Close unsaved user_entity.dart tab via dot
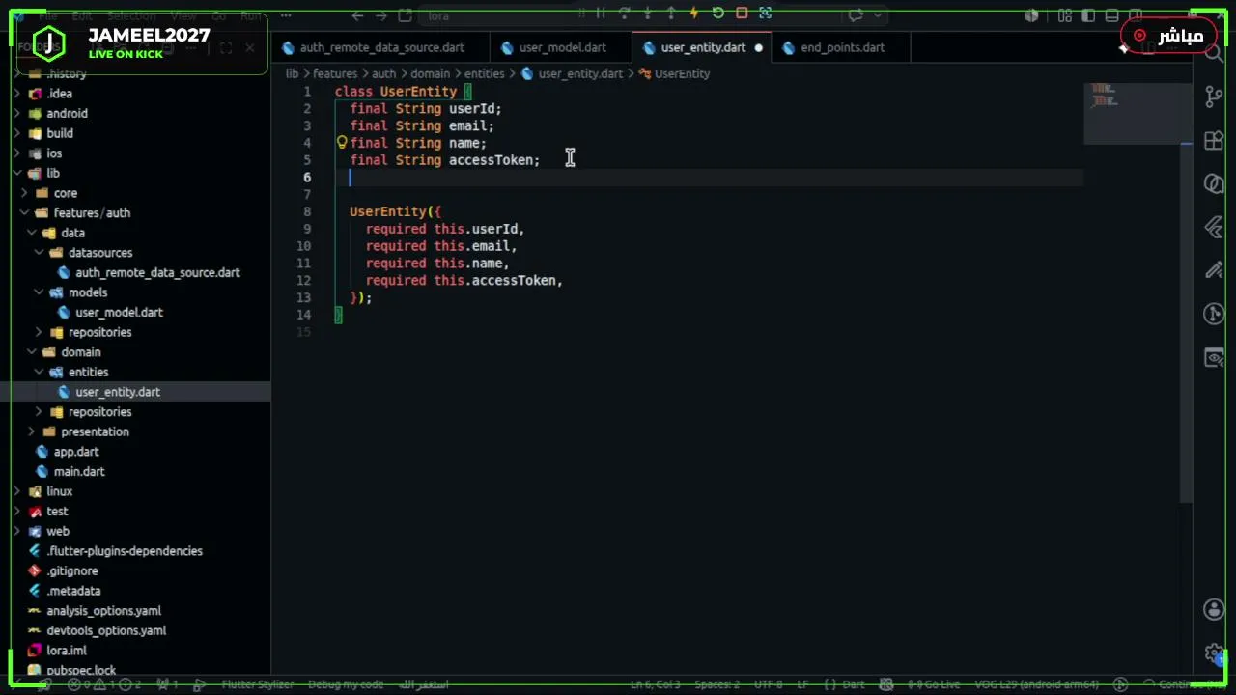The height and width of the screenshot is (695, 1236). click(758, 47)
